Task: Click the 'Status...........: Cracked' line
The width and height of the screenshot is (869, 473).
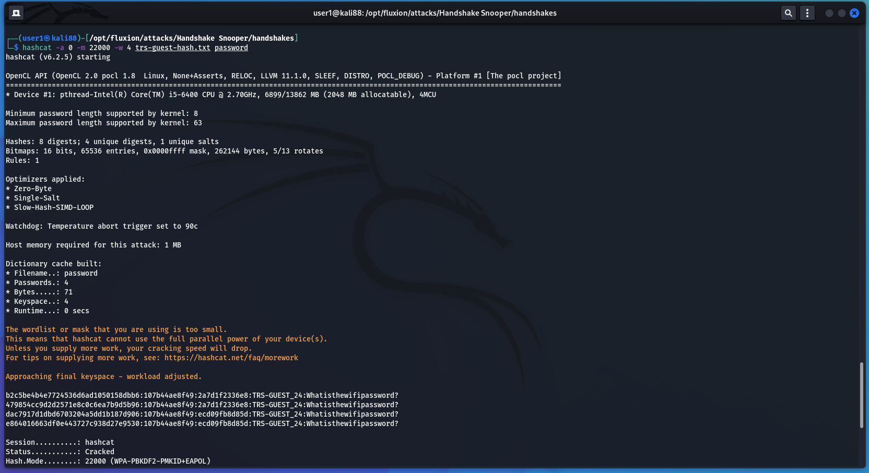Action: coord(60,452)
